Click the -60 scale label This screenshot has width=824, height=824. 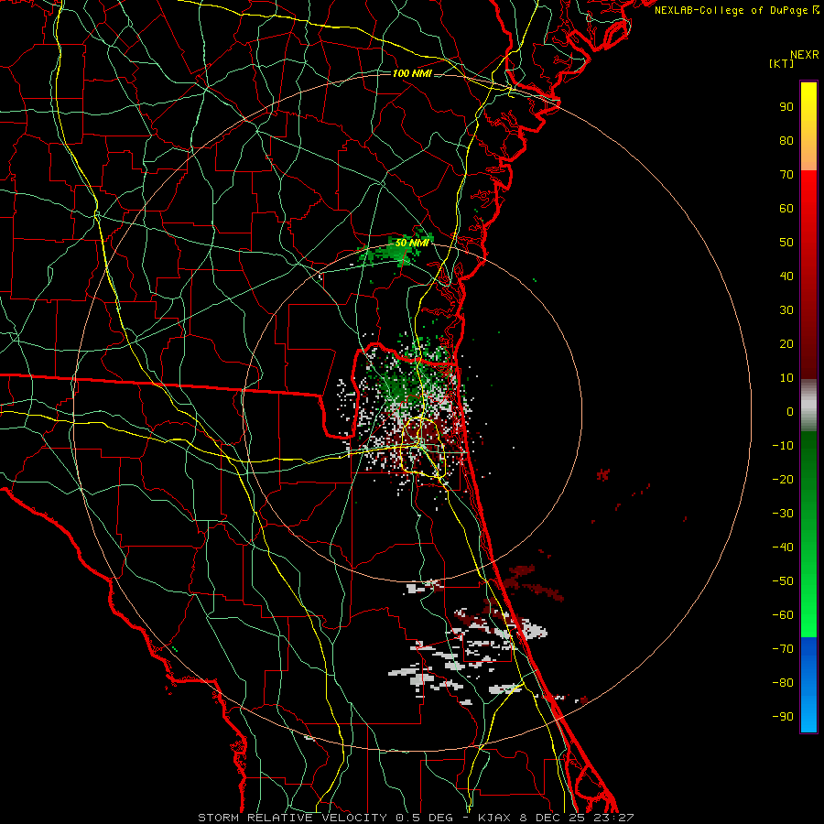click(783, 615)
